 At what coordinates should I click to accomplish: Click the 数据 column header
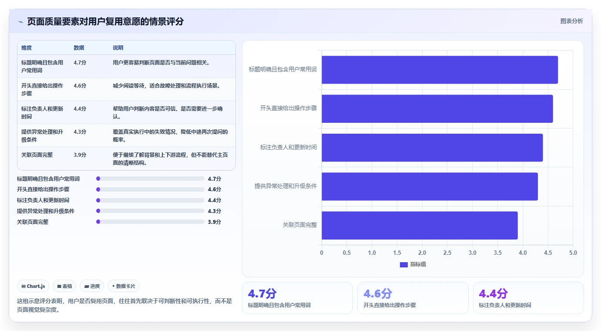click(79, 48)
